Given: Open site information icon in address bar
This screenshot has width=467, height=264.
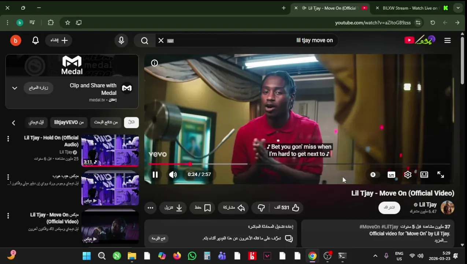Looking at the screenshot, I should click(x=418, y=22).
